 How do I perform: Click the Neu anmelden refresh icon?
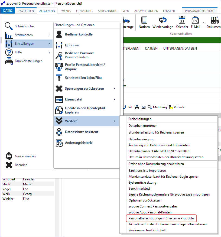pos(9,156)
